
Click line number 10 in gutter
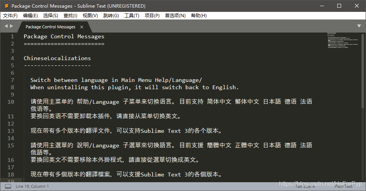[x=11, y=102]
